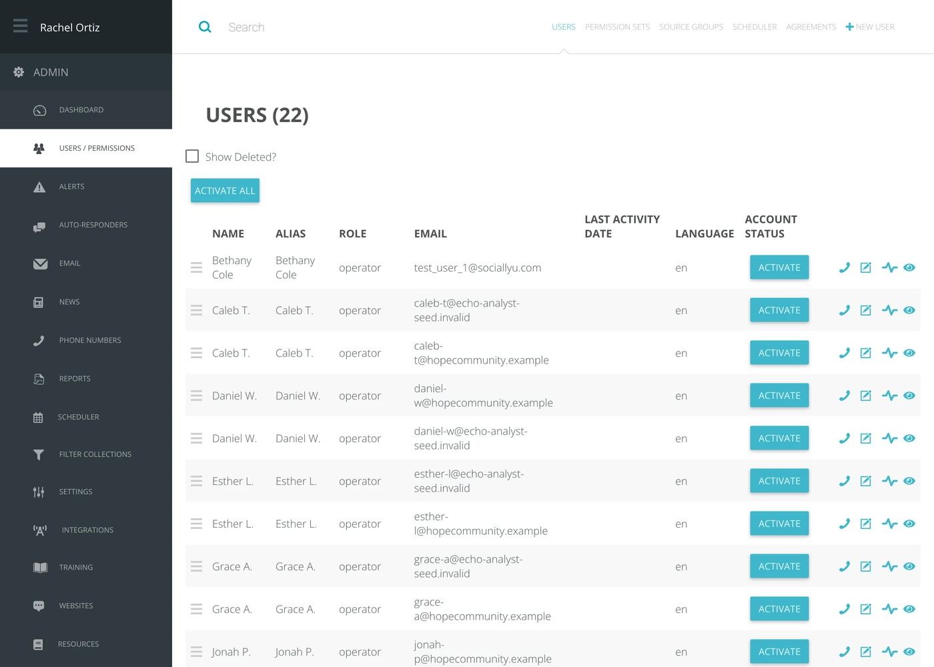Click the Admin gear icon in sidebar
This screenshot has height=667, width=934.
click(x=19, y=72)
